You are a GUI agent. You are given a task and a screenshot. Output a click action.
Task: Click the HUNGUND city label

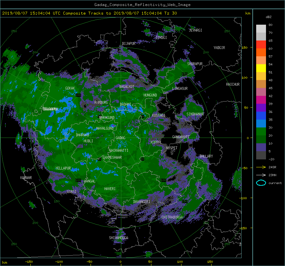(x=150, y=95)
